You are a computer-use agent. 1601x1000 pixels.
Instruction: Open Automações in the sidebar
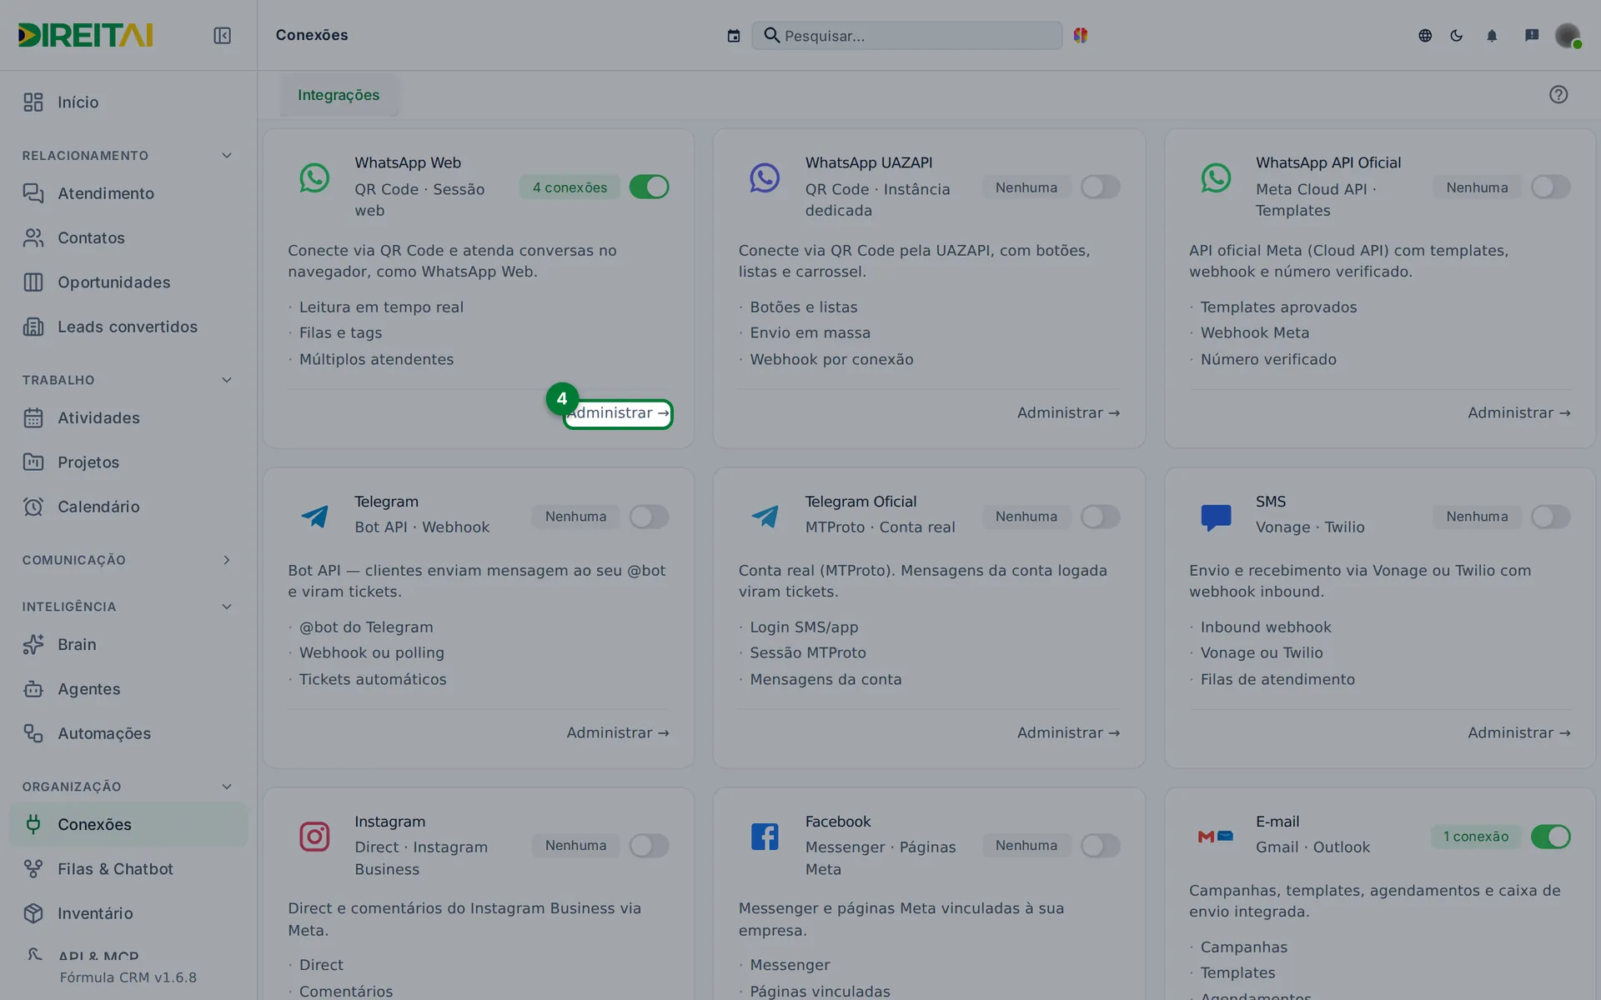click(128, 733)
